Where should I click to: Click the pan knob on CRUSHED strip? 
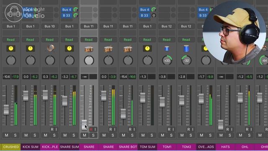coord(11,60)
